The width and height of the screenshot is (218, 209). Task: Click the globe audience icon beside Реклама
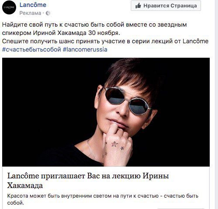(x=48, y=13)
